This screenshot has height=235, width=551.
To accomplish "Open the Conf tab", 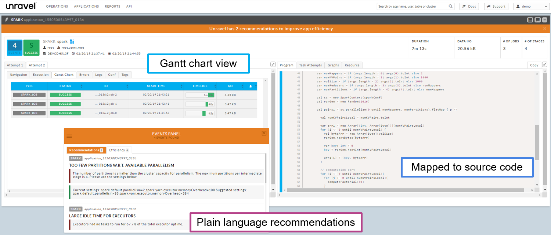I will tap(112, 75).
